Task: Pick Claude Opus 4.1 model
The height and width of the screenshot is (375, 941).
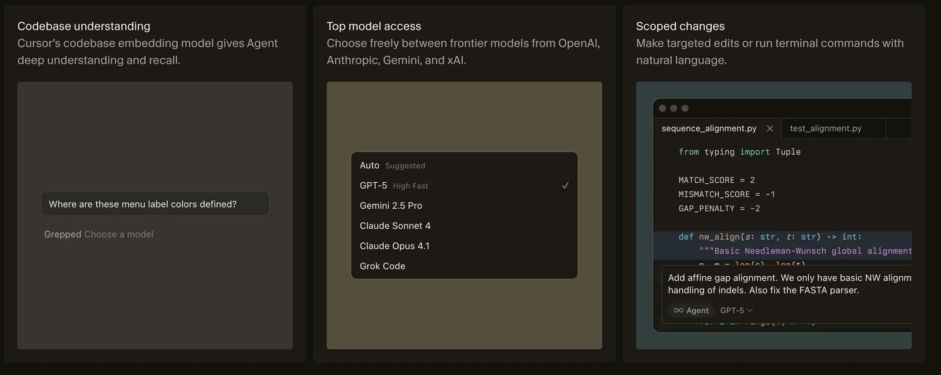Action: [x=395, y=246]
